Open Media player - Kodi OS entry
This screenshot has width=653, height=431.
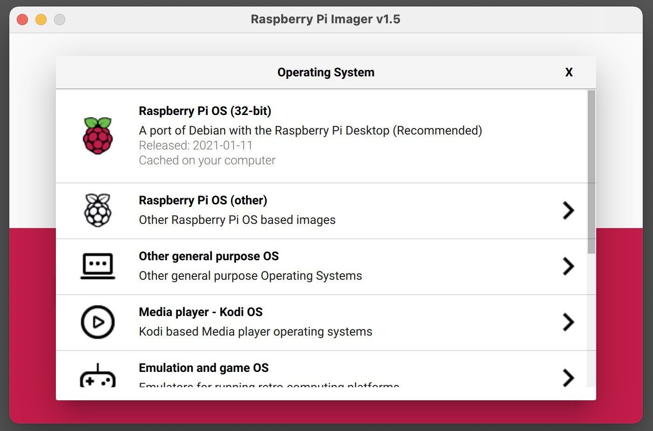coord(201,312)
